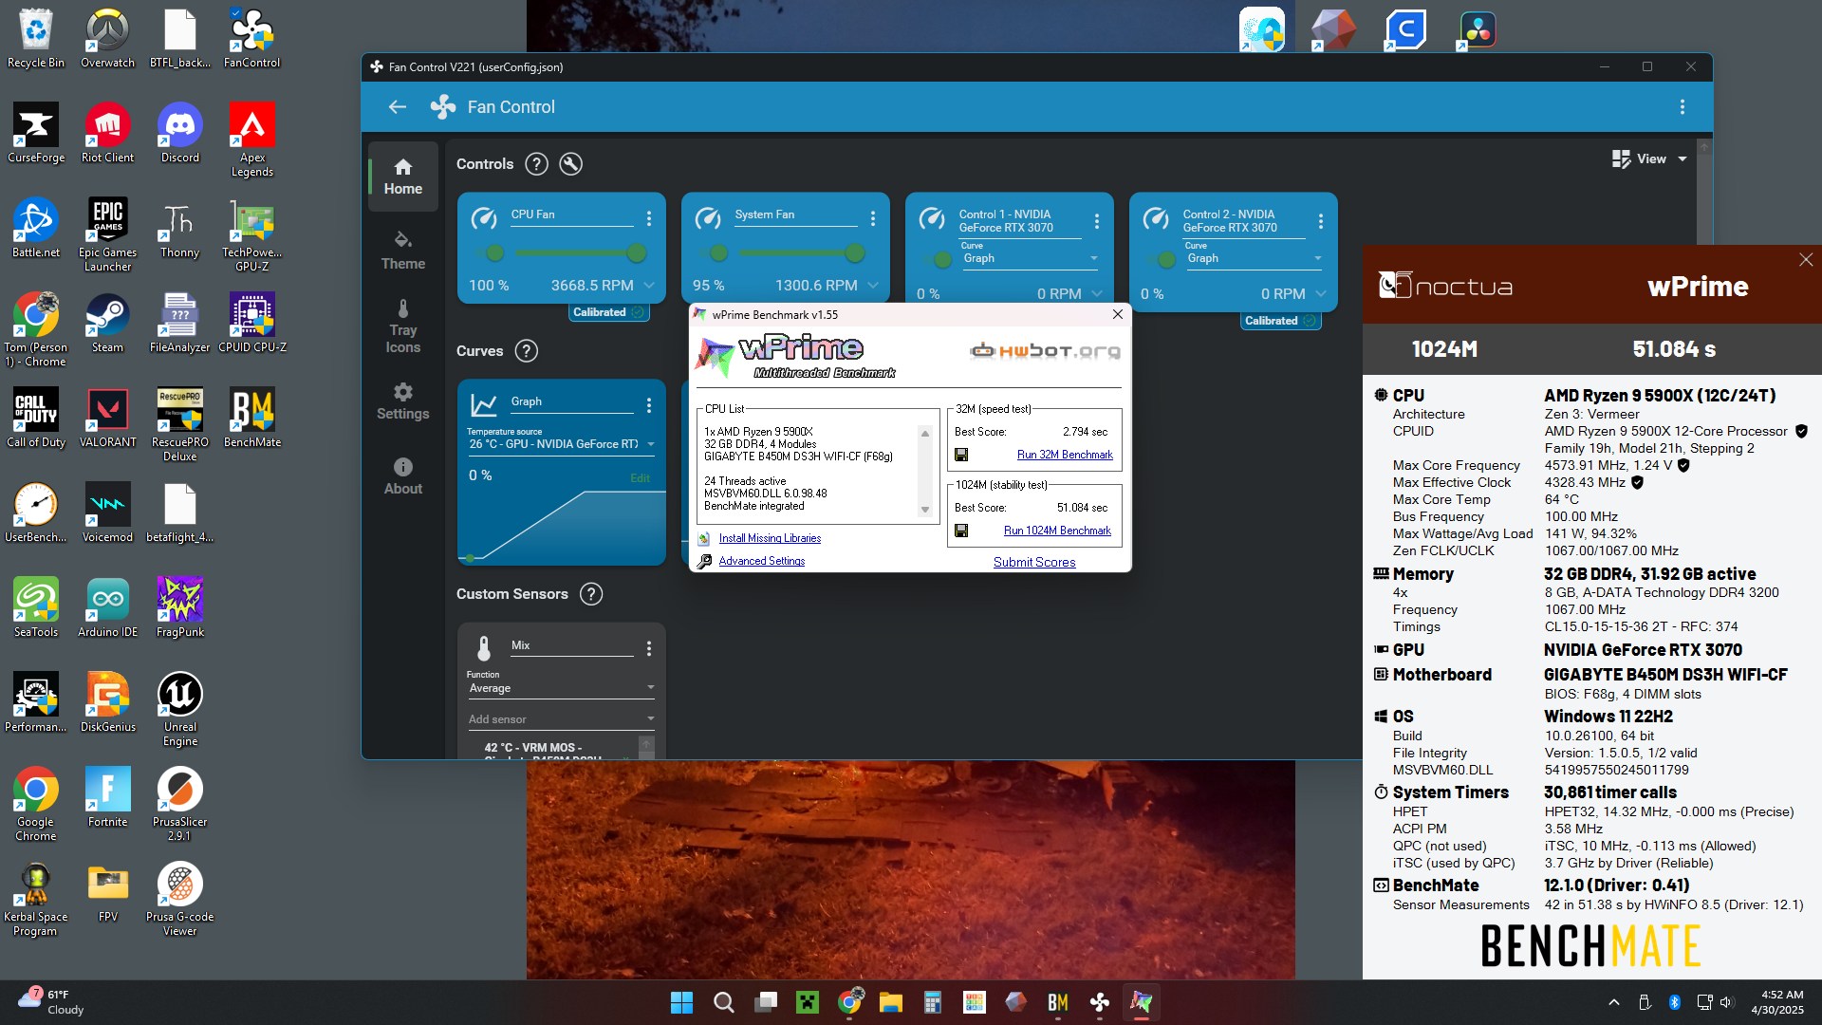Expand Control 1 card details chevron
This screenshot has height=1025, width=1822.
tap(1097, 294)
